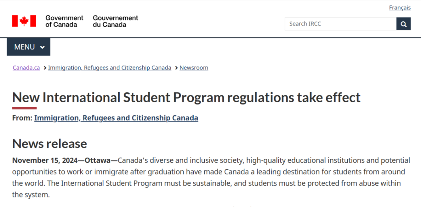Click the November 15, 2024 date text
421x207 pixels.
click(45, 160)
